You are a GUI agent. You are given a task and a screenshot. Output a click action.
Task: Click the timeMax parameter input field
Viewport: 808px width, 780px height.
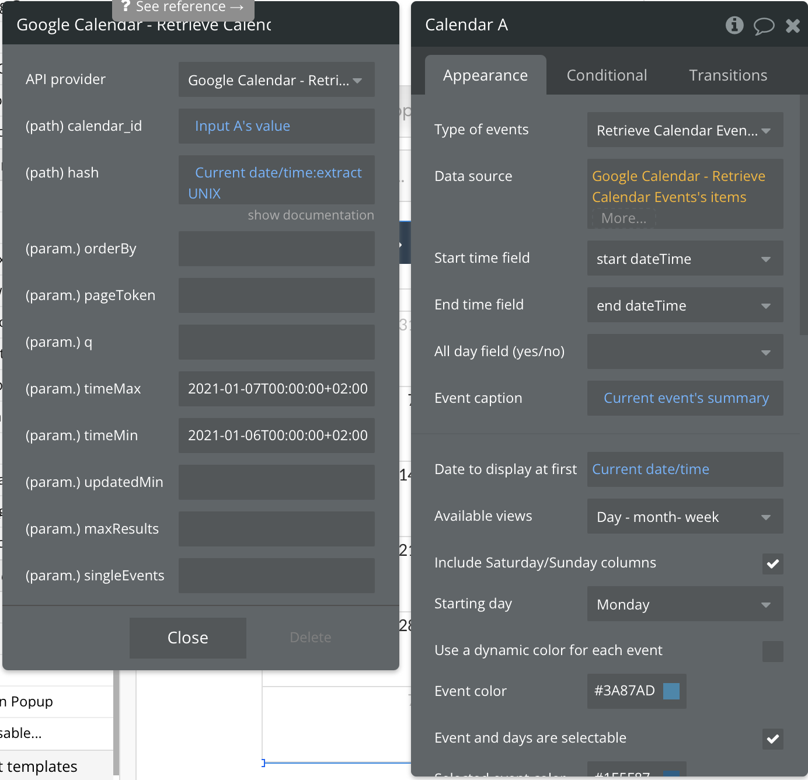pyautogui.click(x=276, y=389)
